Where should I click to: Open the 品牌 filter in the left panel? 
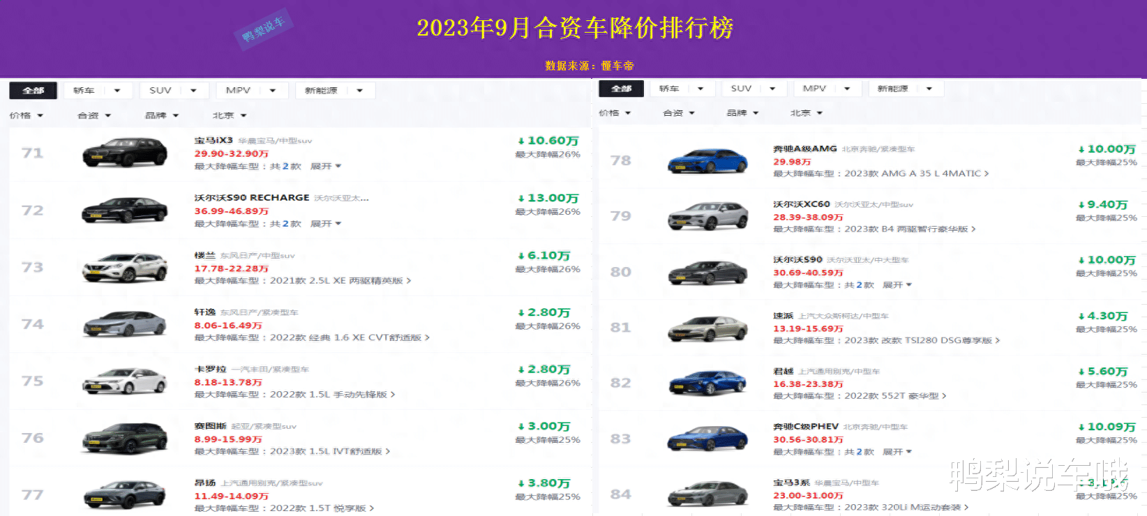pyautogui.click(x=162, y=116)
